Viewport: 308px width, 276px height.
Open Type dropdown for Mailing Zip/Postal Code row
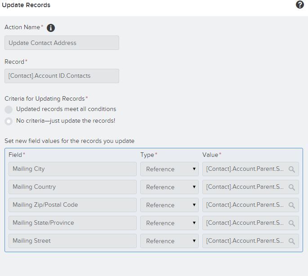click(x=169, y=205)
